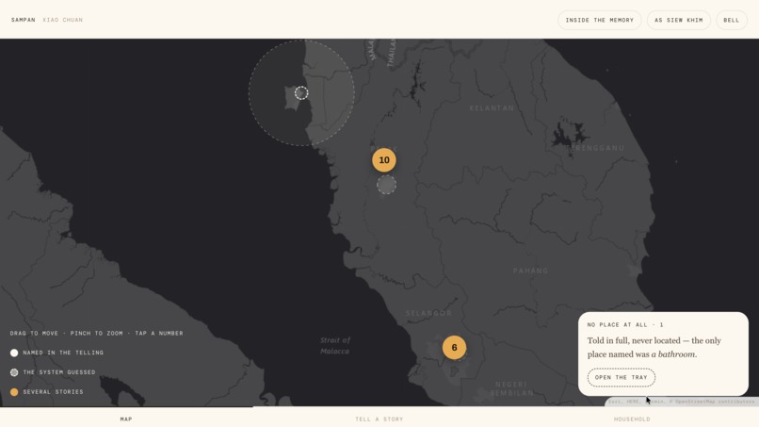Screen dimensions: 759x427
Task: Click the Sampan title link
Action: [x=24, y=20]
